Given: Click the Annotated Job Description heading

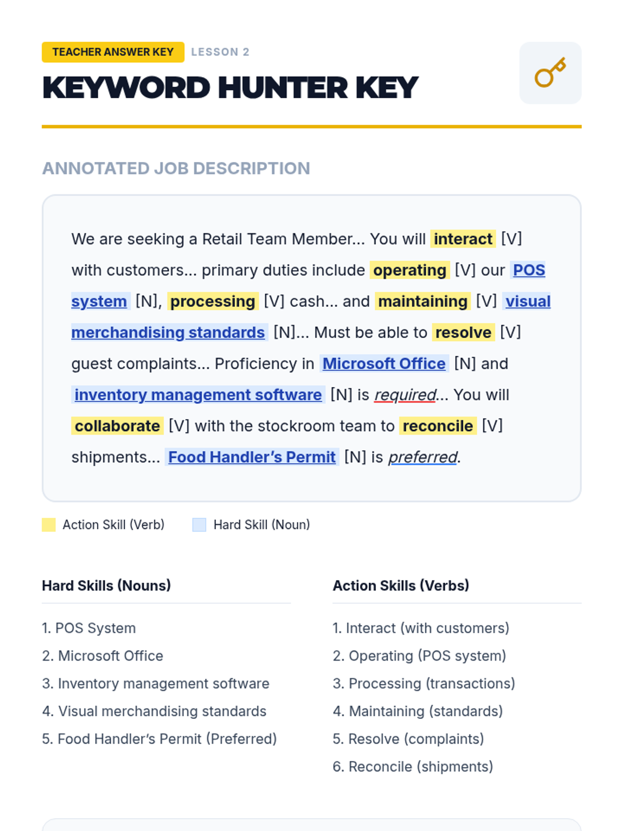Looking at the screenshot, I should point(176,168).
